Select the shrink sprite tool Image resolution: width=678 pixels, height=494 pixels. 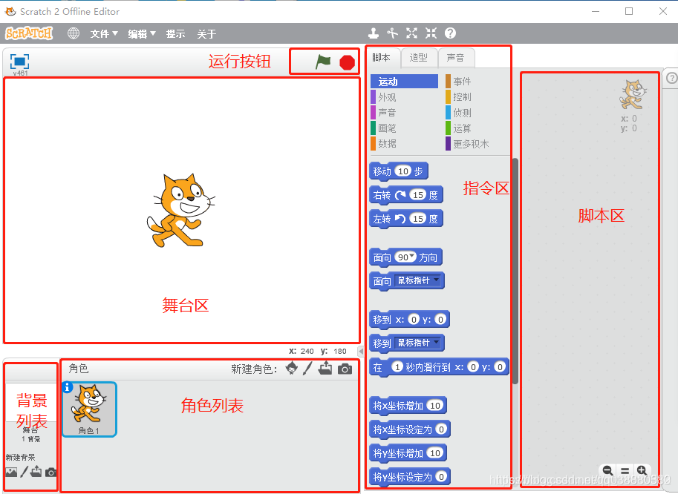431,33
